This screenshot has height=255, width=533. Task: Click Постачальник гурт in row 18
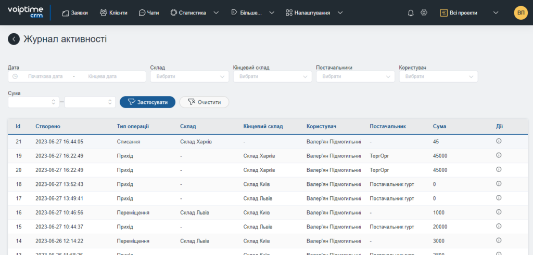[x=392, y=184]
